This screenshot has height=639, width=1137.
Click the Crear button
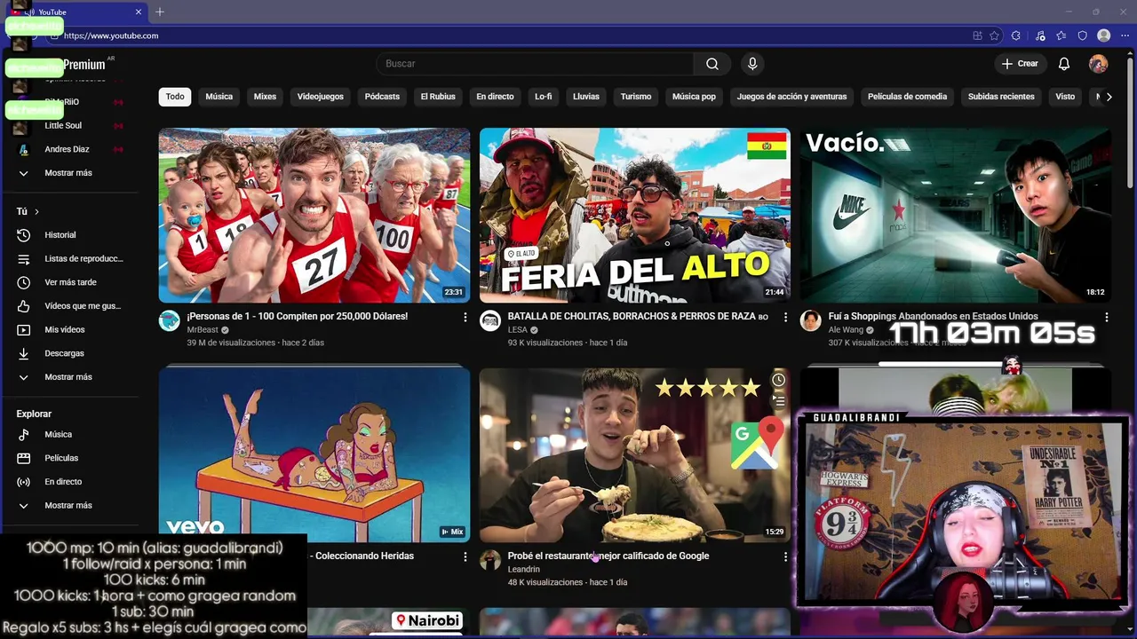(1020, 64)
